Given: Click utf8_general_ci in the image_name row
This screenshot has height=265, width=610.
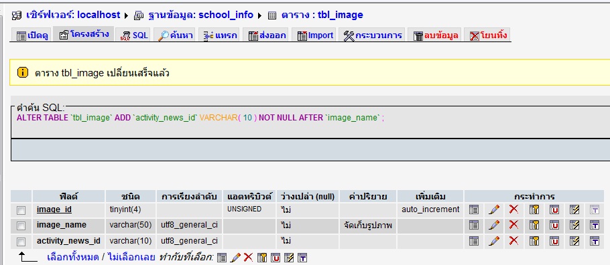Looking at the screenshot, I should tap(189, 225).
